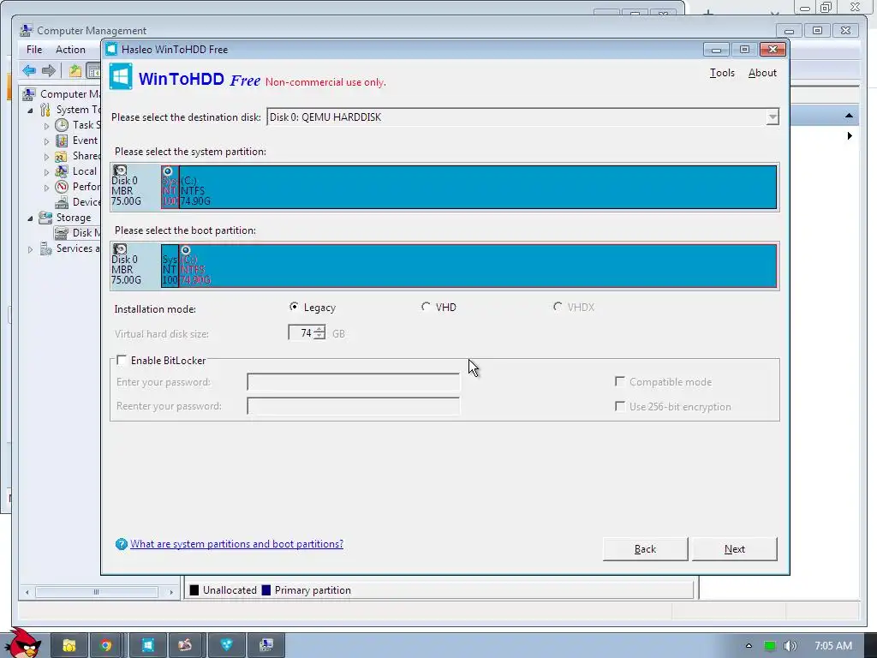
Task: Select VHD installation mode
Action: click(x=426, y=307)
